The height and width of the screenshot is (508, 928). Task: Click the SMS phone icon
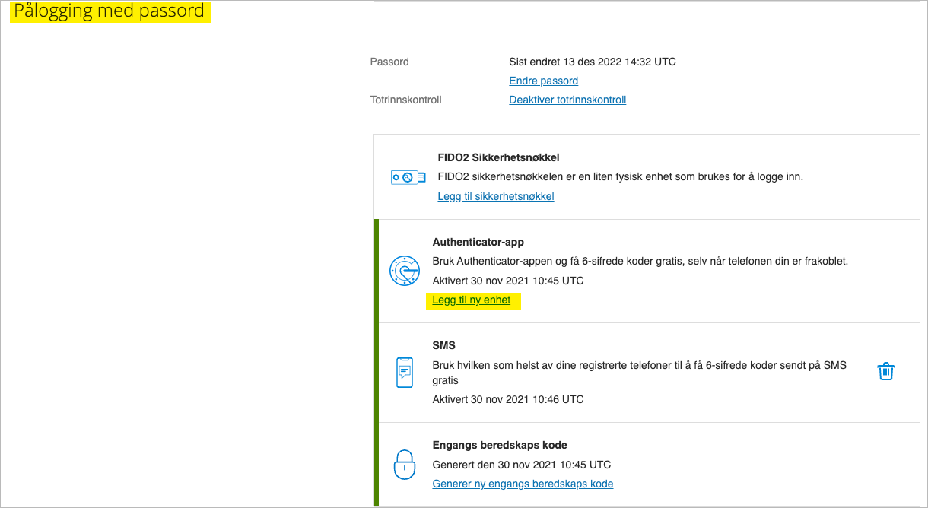click(x=404, y=373)
